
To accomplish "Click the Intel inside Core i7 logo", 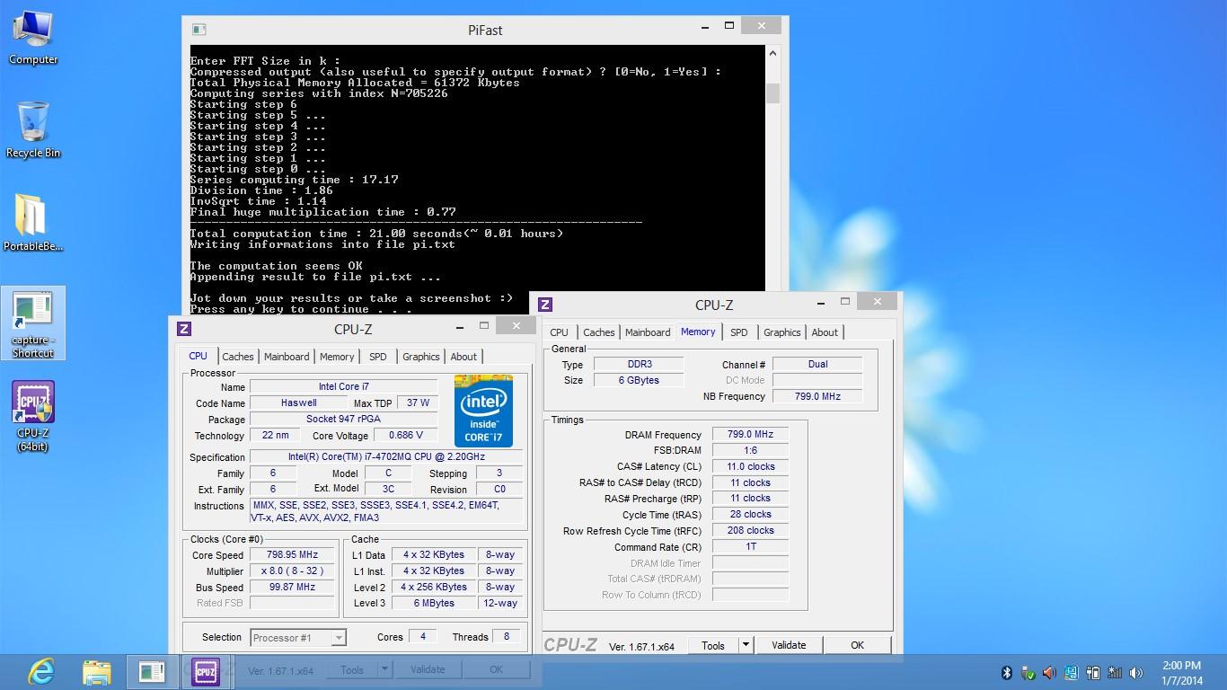I will tap(483, 411).
